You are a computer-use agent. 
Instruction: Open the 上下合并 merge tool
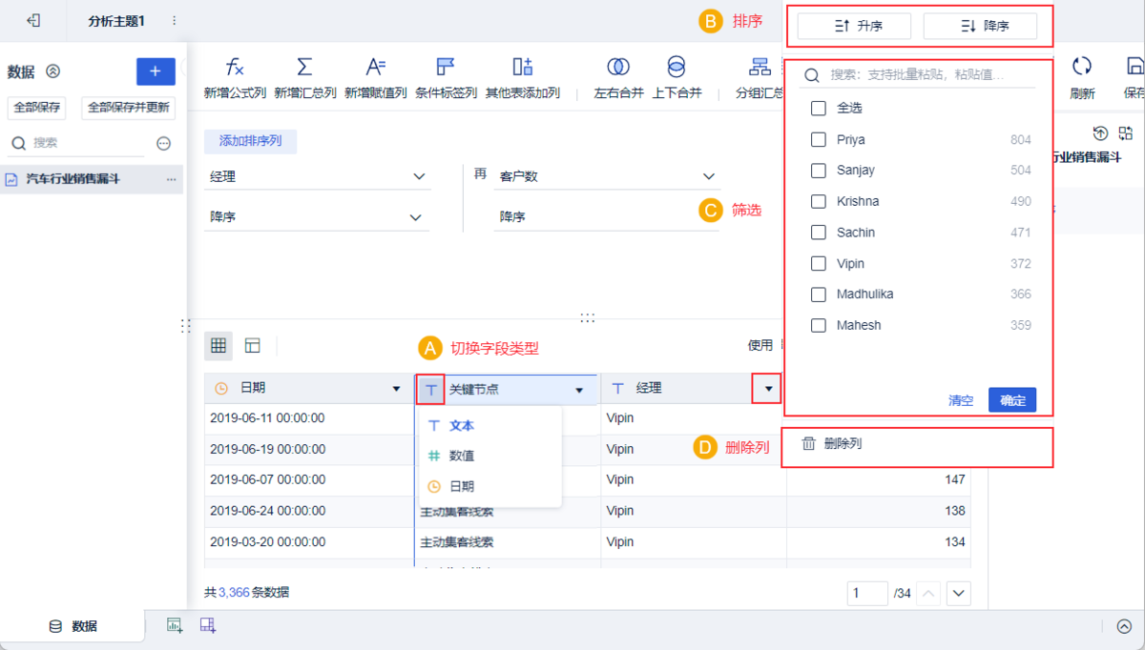click(x=677, y=67)
